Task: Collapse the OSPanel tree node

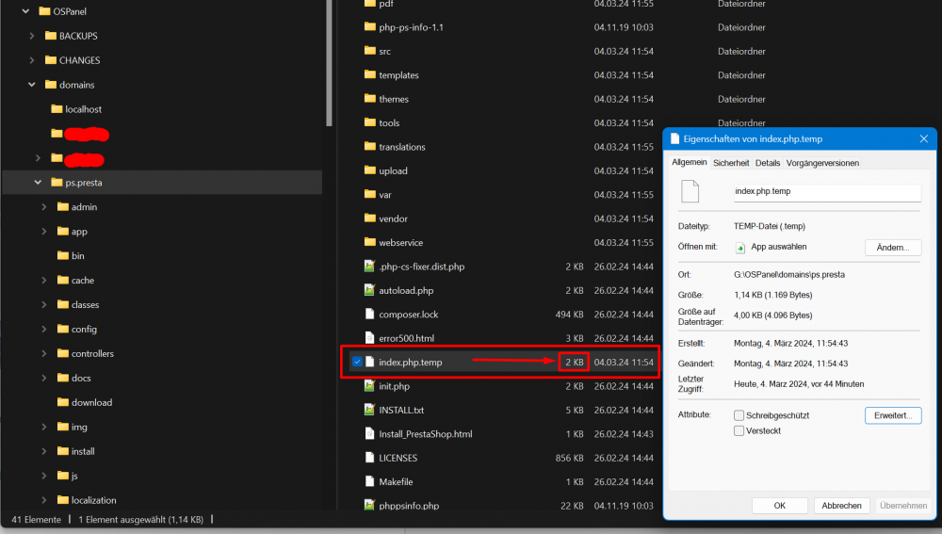Action: point(25,10)
